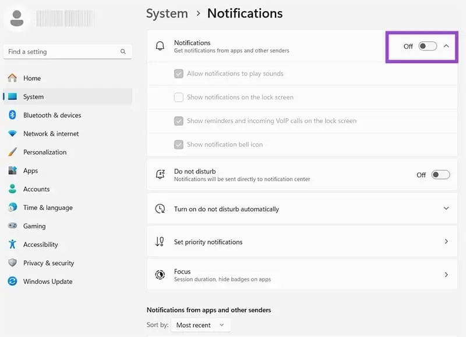Open Gaming settings page
This screenshot has width=466, height=337.
pos(68,226)
